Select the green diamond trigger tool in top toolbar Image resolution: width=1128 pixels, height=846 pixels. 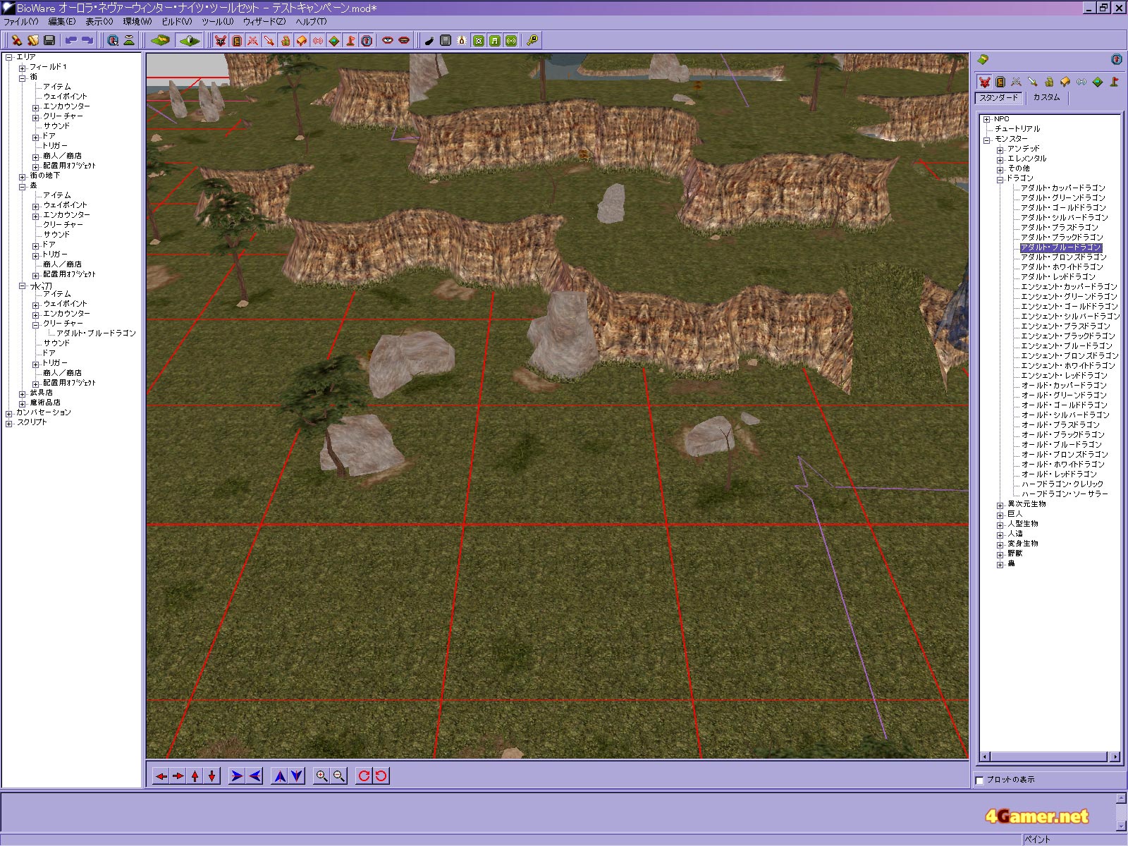pyautogui.click(x=334, y=41)
